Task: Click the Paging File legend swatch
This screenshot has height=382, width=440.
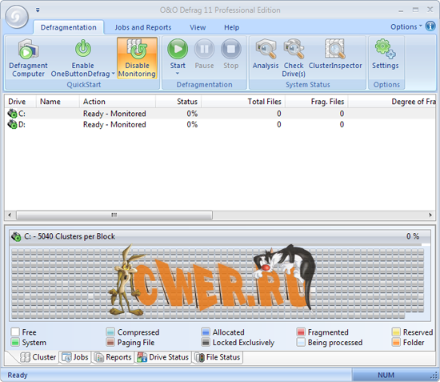Action: click(x=110, y=343)
